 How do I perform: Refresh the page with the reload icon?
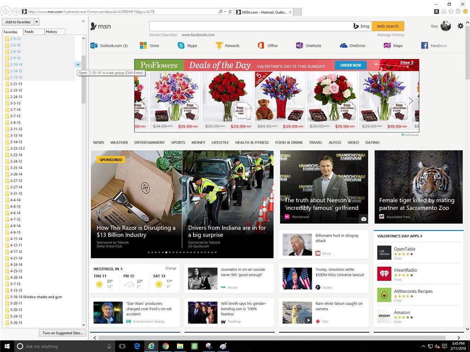(x=230, y=11)
